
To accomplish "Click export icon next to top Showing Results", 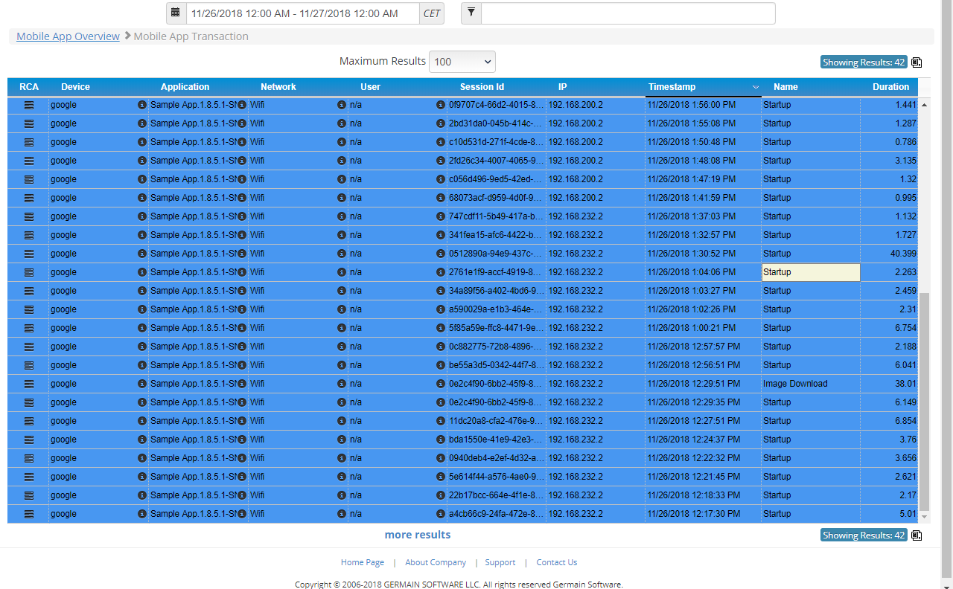I will pos(917,62).
